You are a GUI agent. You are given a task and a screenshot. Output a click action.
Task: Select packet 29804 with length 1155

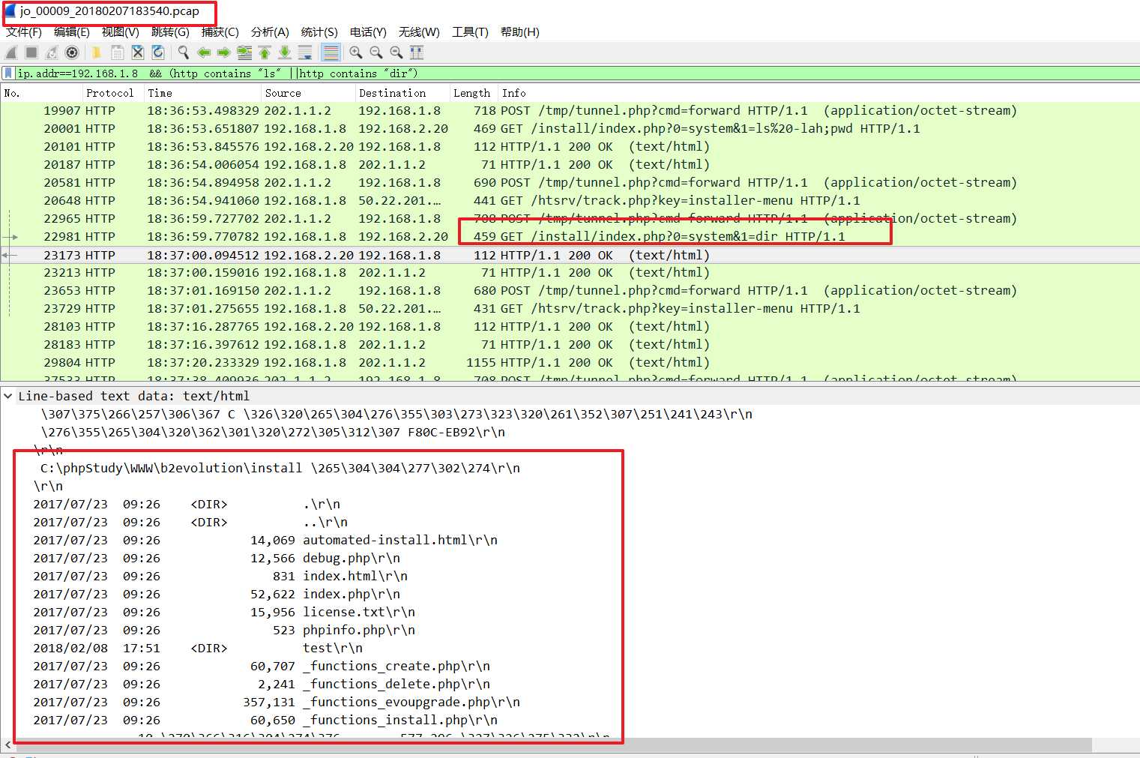tap(570, 362)
